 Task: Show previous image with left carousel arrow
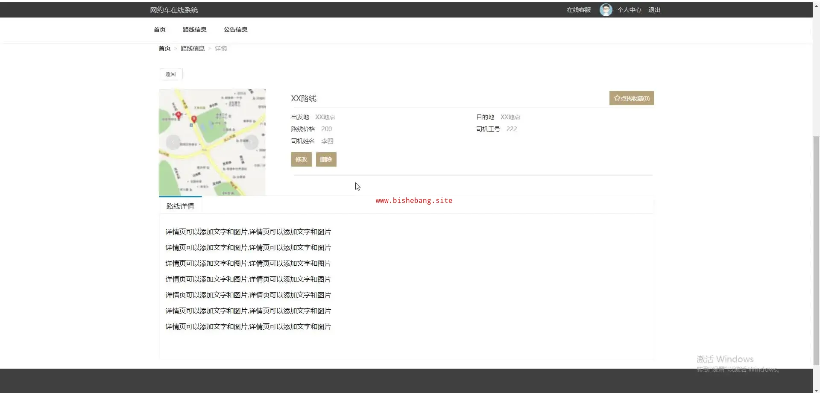coord(173,142)
